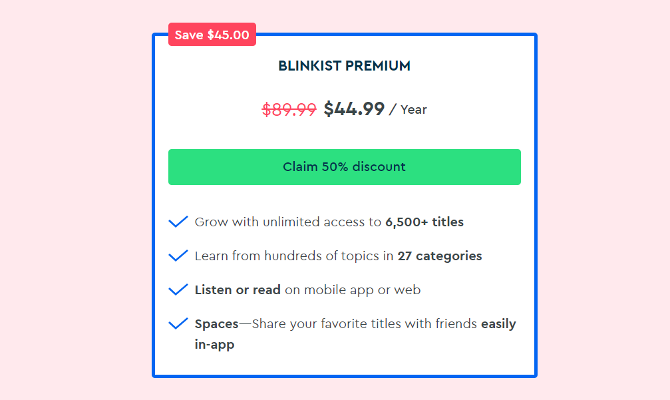Screen dimensions: 670x400
Task: Click the / Year billing period label
Action: [x=410, y=110]
